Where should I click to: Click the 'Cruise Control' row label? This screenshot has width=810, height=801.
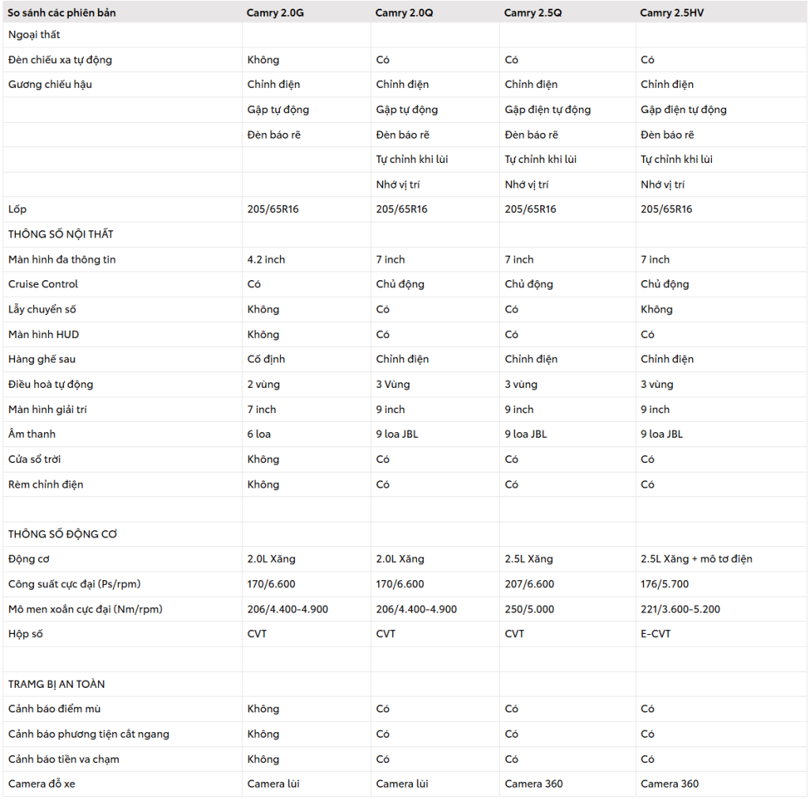(x=44, y=284)
